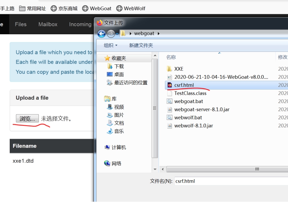Open 京东商城 bookmark
288x202 pixels.
[x=64, y=8]
